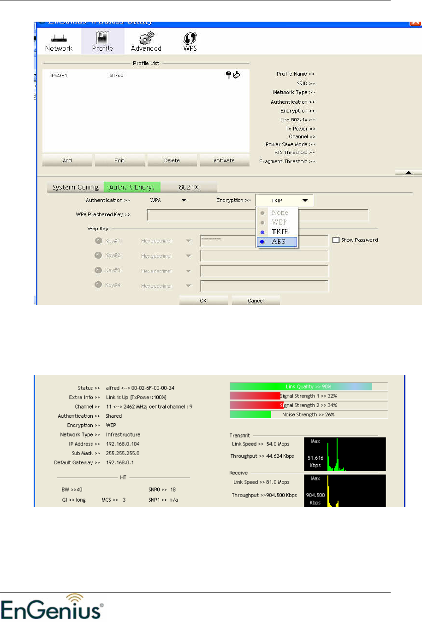Screen dimensions: 422x622
Task: Click the key icon in PROF1 row
Action: pos(228,75)
